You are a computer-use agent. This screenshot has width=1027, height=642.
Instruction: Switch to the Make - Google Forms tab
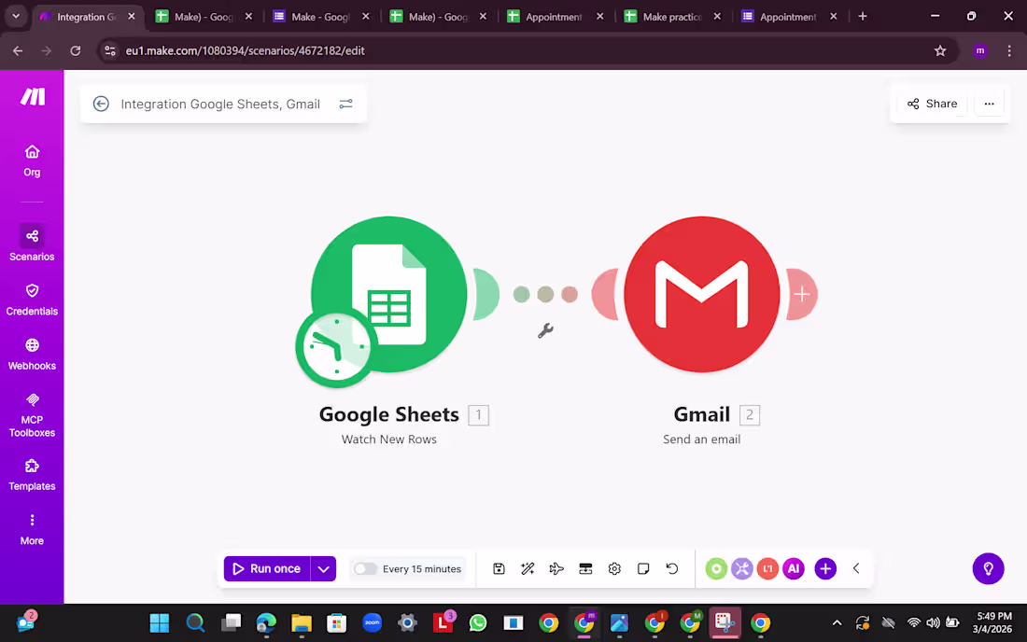320,17
